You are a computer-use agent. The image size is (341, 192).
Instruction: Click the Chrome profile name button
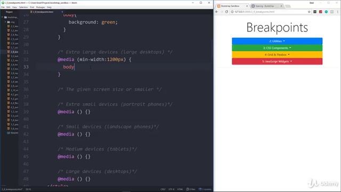312,3
